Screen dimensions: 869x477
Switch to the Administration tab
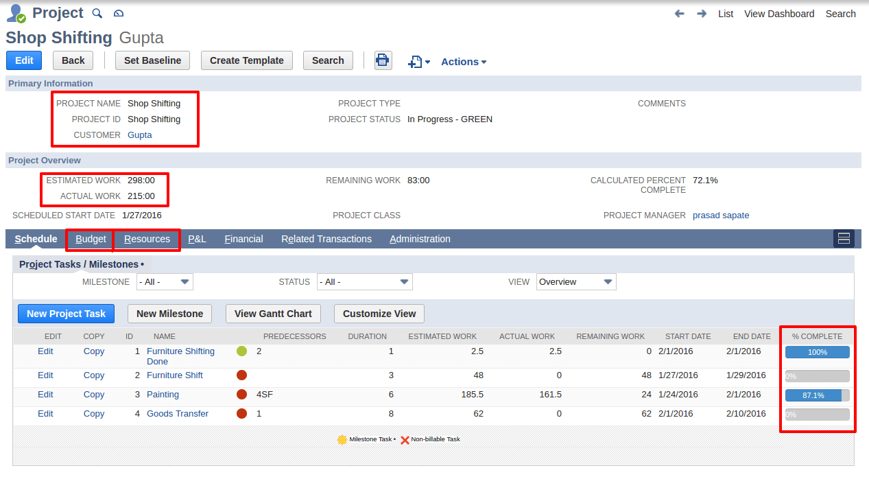pyautogui.click(x=420, y=239)
